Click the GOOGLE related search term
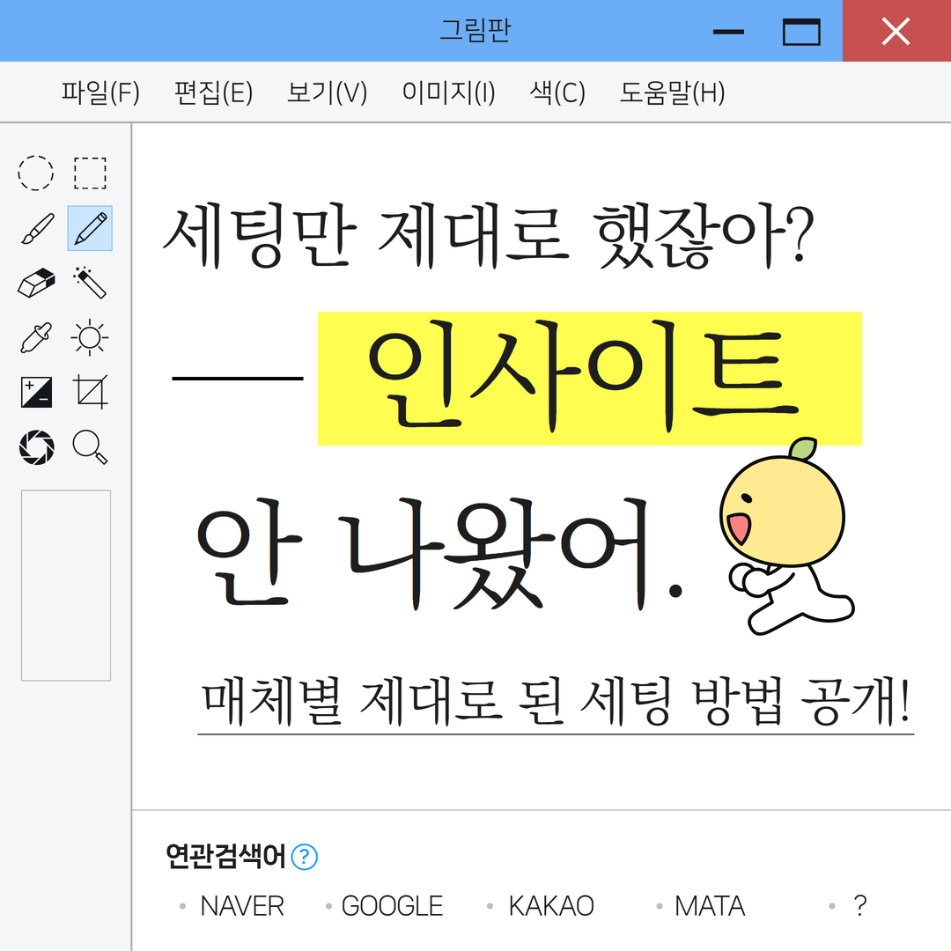This screenshot has width=951, height=951. point(392,906)
